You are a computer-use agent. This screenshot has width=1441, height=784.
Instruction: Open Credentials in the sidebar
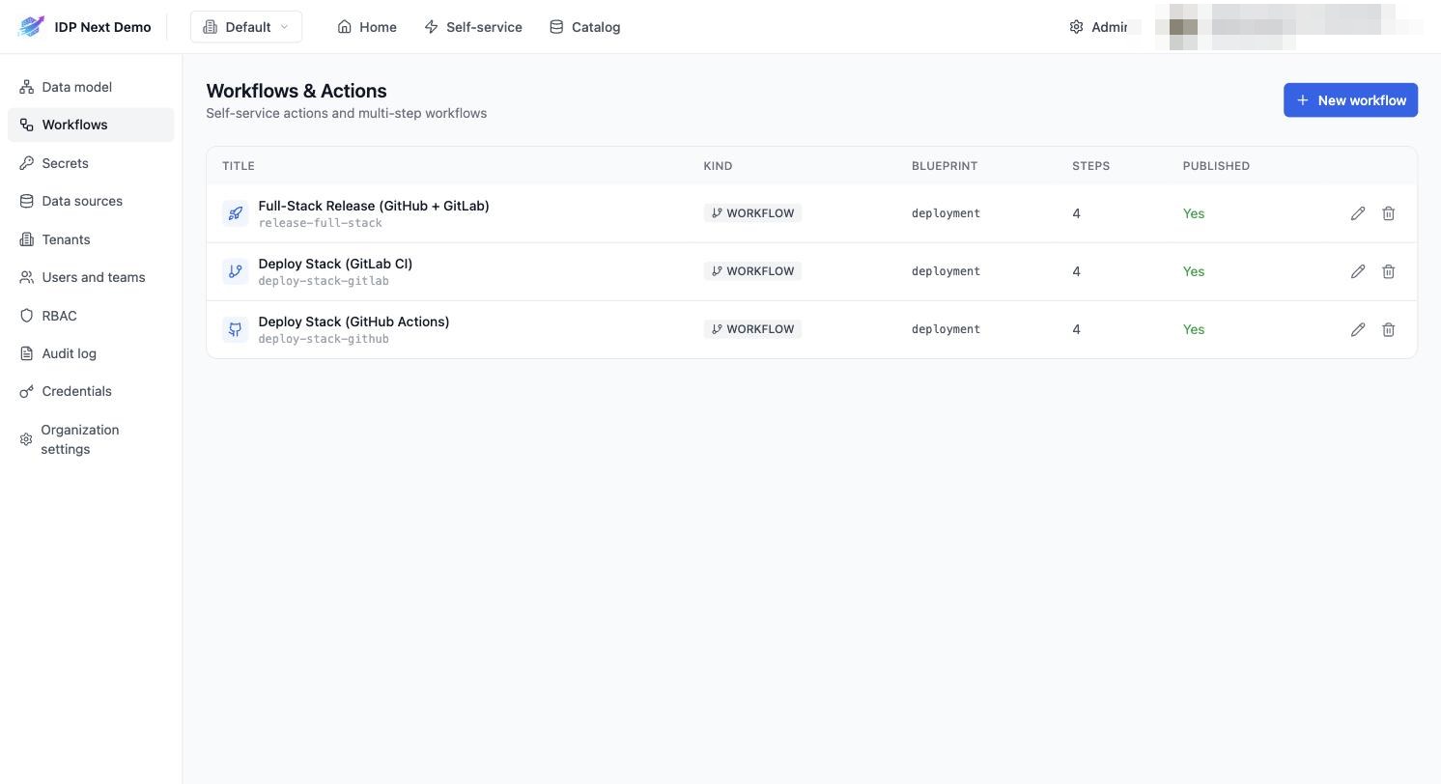[x=91, y=391]
